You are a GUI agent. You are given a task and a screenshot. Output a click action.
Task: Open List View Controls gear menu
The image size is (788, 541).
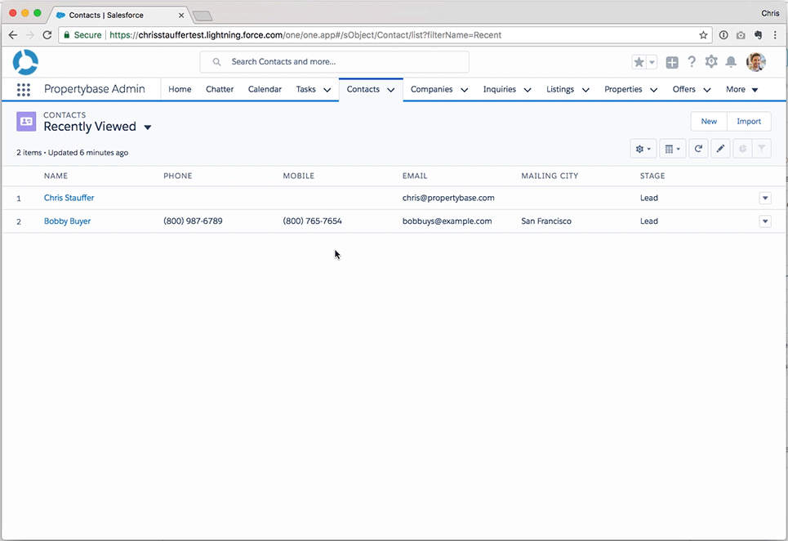point(643,149)
